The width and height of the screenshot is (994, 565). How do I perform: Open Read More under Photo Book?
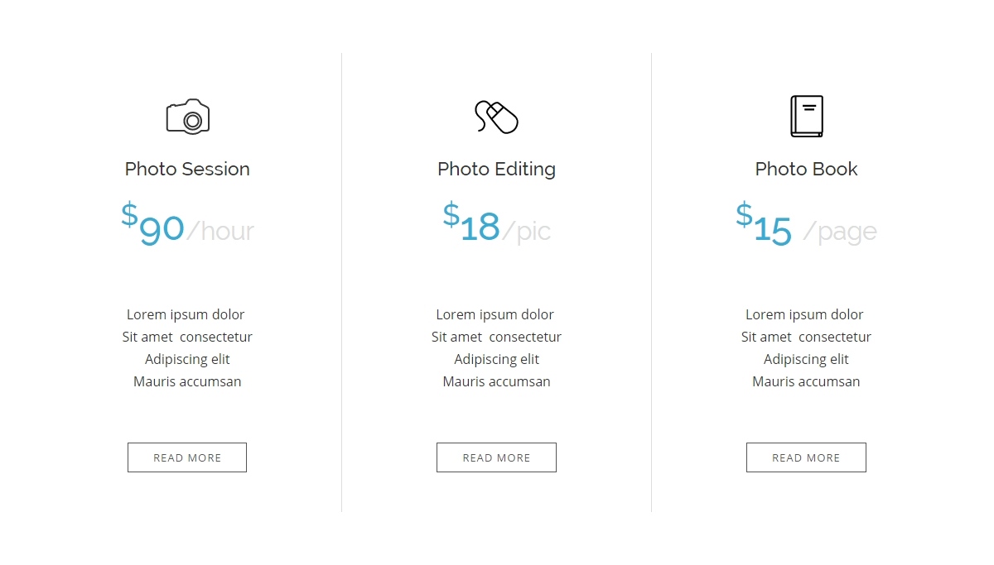(x=806, y=457)
